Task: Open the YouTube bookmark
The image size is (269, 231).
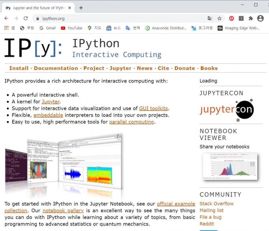Action: coord(72,28)
